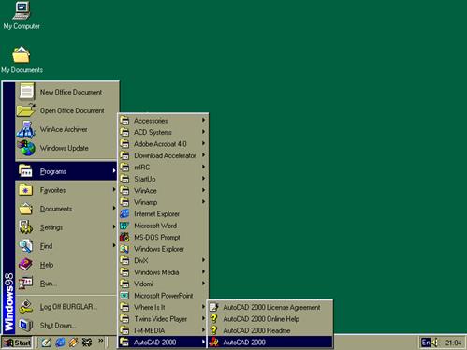
Task: Click Log Off BURGLAR text
Action: click(68, 307)
